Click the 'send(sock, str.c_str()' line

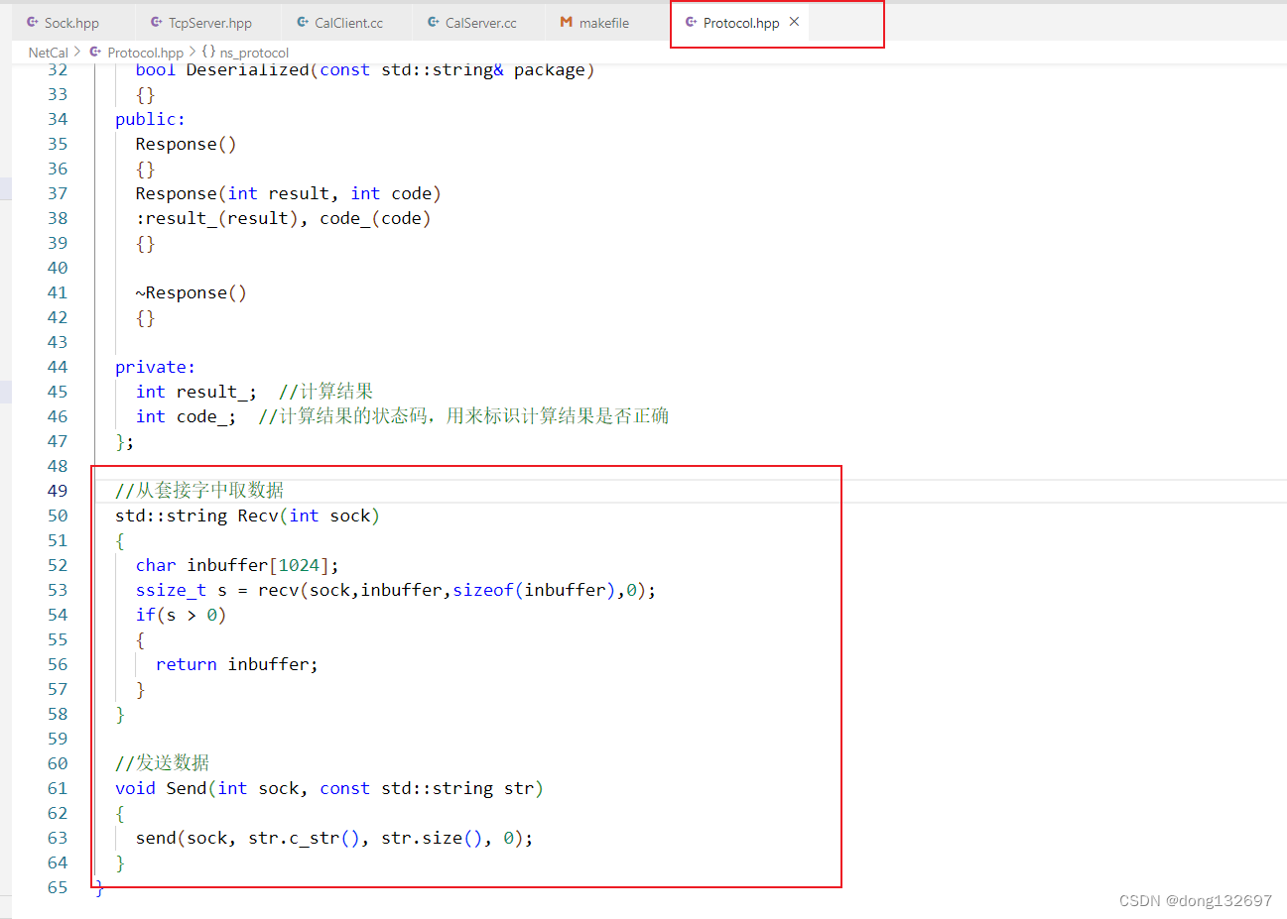click(334, 838)
